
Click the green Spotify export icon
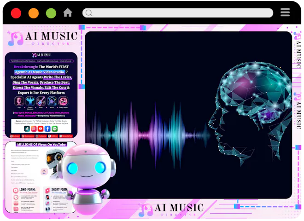coord(55,128)
